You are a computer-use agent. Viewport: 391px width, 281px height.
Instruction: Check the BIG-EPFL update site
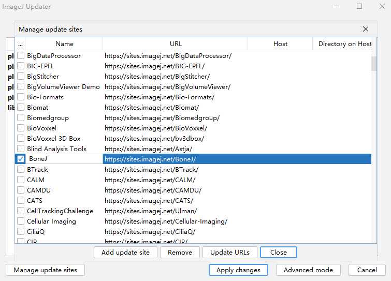coord(21,66)
